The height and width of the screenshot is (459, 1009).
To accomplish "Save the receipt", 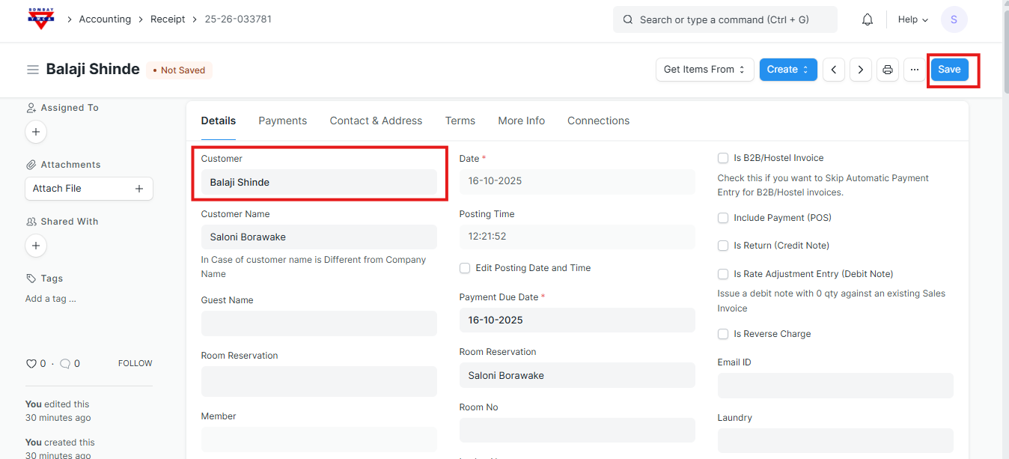I will pos(949,70).
